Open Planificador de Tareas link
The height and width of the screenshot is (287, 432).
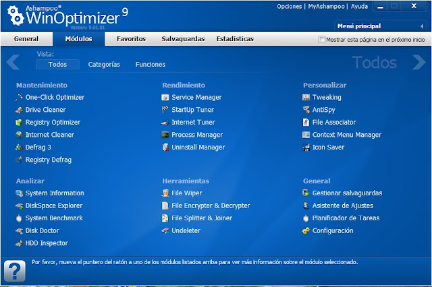346,218
